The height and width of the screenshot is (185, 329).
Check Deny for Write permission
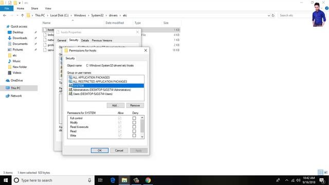[x=134, y=136]
